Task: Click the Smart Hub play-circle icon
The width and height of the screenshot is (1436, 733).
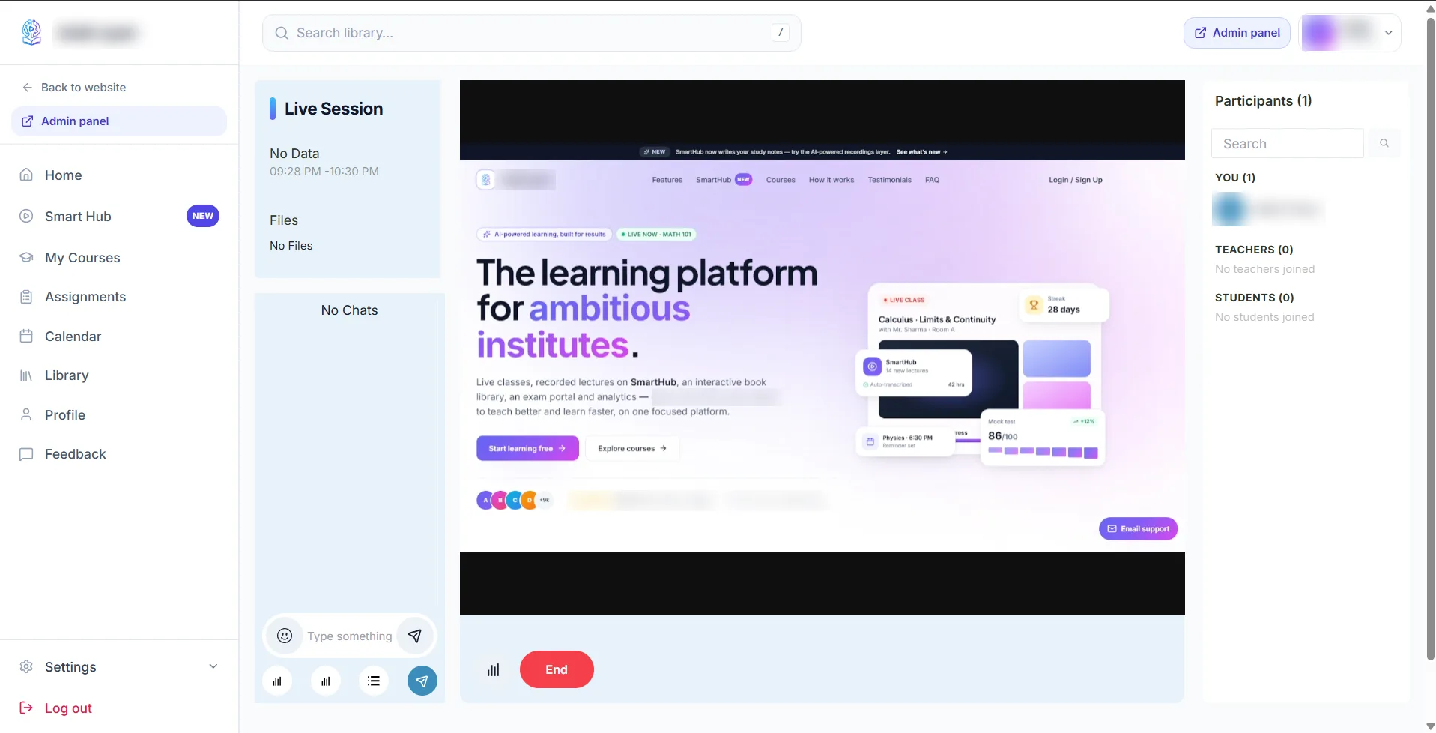Action: click(x=26, y=216)
